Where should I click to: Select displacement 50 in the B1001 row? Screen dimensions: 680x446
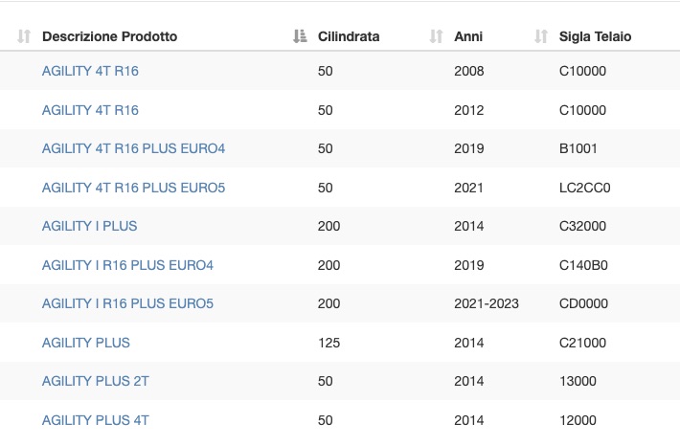(326, 148)
